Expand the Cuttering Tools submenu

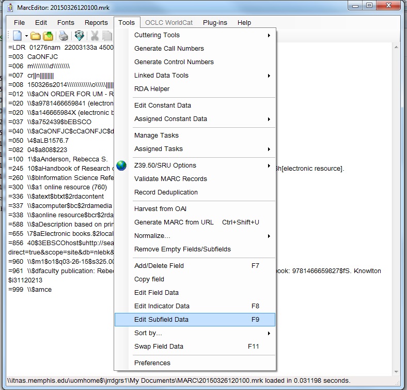click(195, 35)
